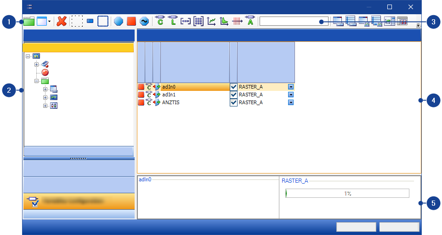Click the left button in bottom bar

(356, 227)
